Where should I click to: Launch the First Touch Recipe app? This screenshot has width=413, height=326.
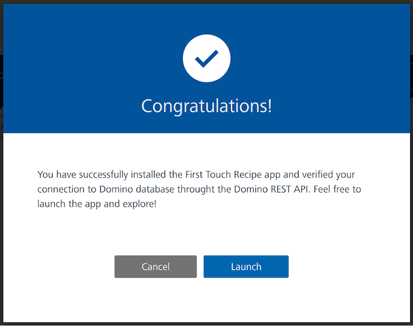tap(246, 266)
